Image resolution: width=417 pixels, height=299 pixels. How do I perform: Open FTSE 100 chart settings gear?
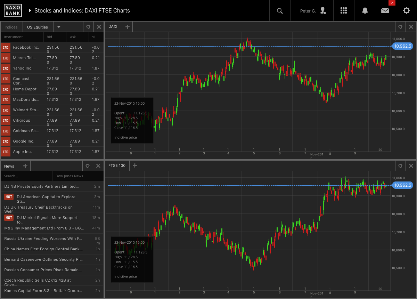pos(400,166)
